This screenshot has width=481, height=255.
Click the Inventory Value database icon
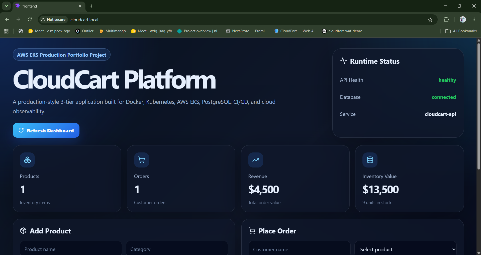pyautogui.click(x=370, y=160)
